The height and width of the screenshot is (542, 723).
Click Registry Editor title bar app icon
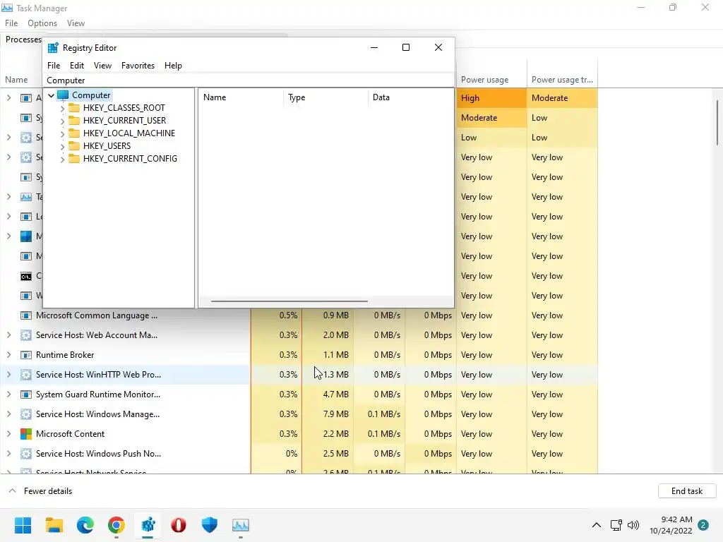[53, 48]
